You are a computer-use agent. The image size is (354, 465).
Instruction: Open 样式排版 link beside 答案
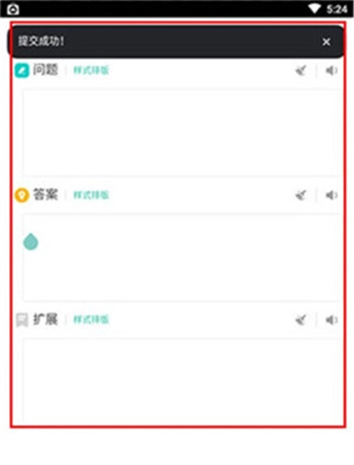(91, 195)
